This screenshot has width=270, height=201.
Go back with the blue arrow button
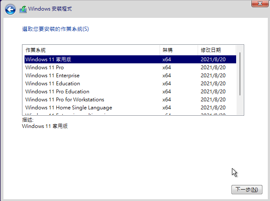click(10, 9)
